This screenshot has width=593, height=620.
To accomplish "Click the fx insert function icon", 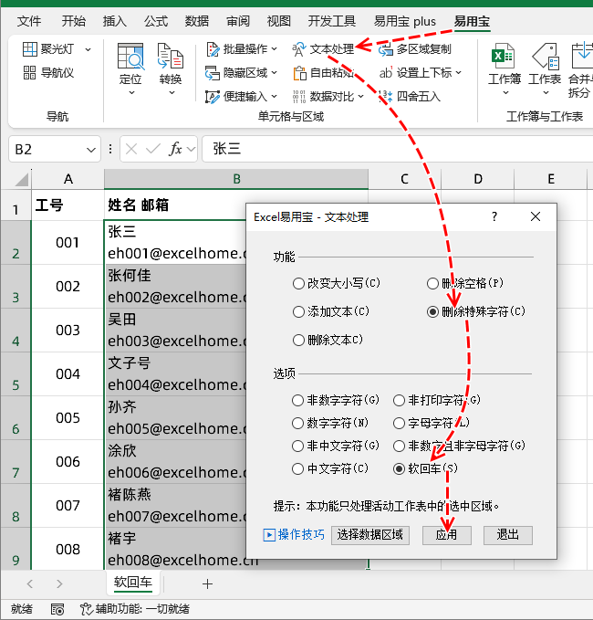I will pyautogui.click(x=175, y=149).
